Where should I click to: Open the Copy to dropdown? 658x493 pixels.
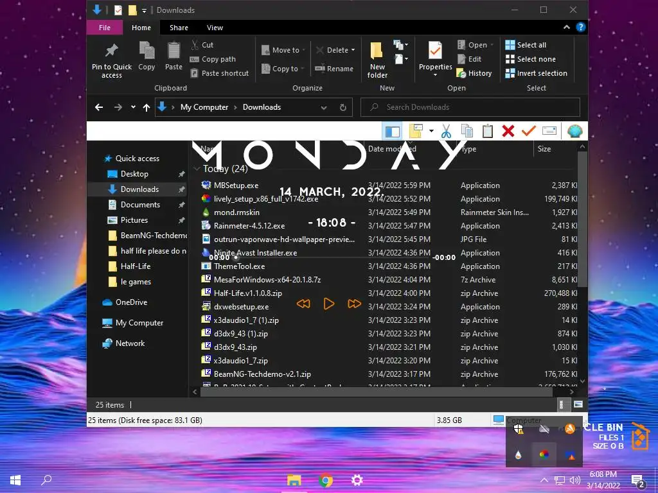283,68
